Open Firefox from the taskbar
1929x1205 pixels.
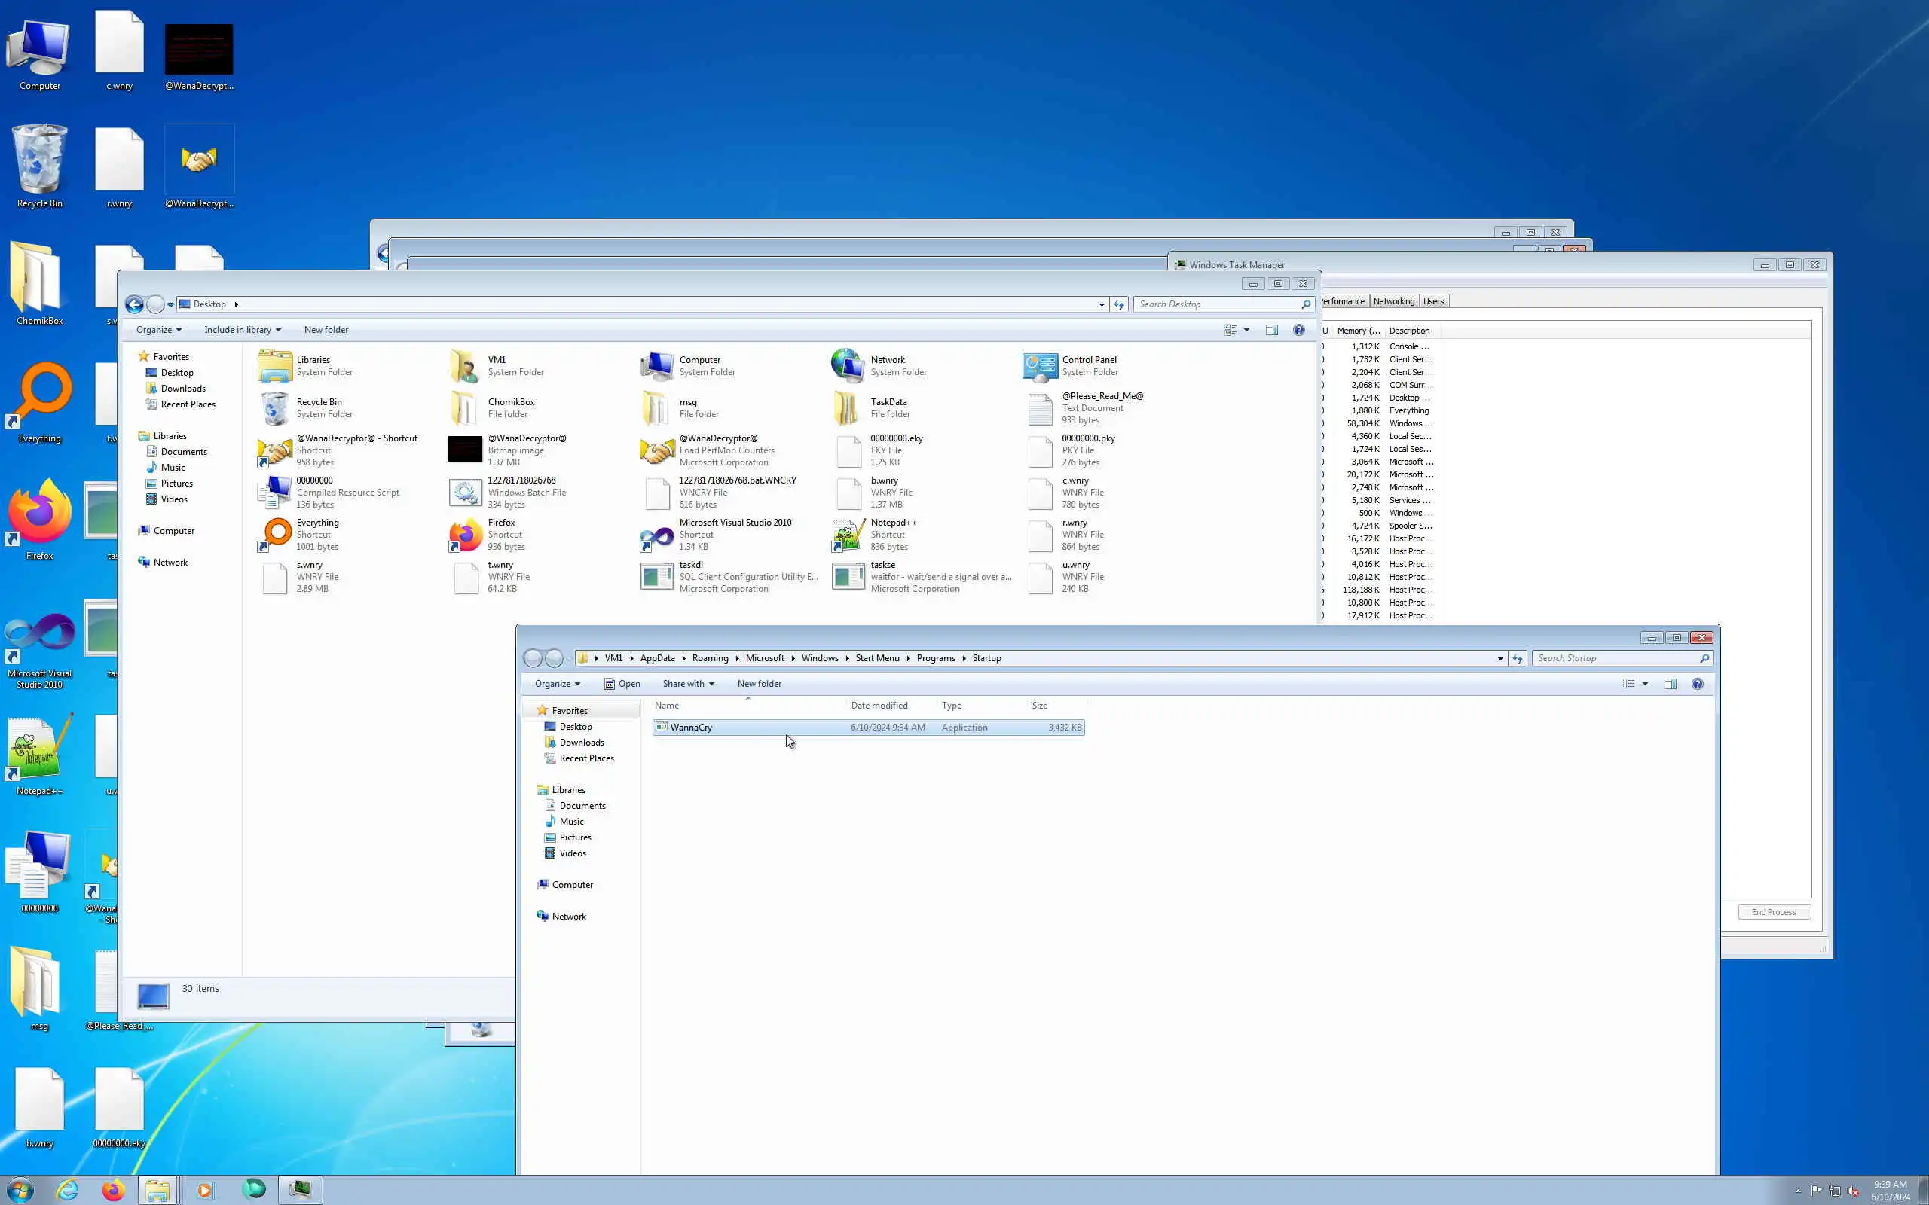[113, 1190]
